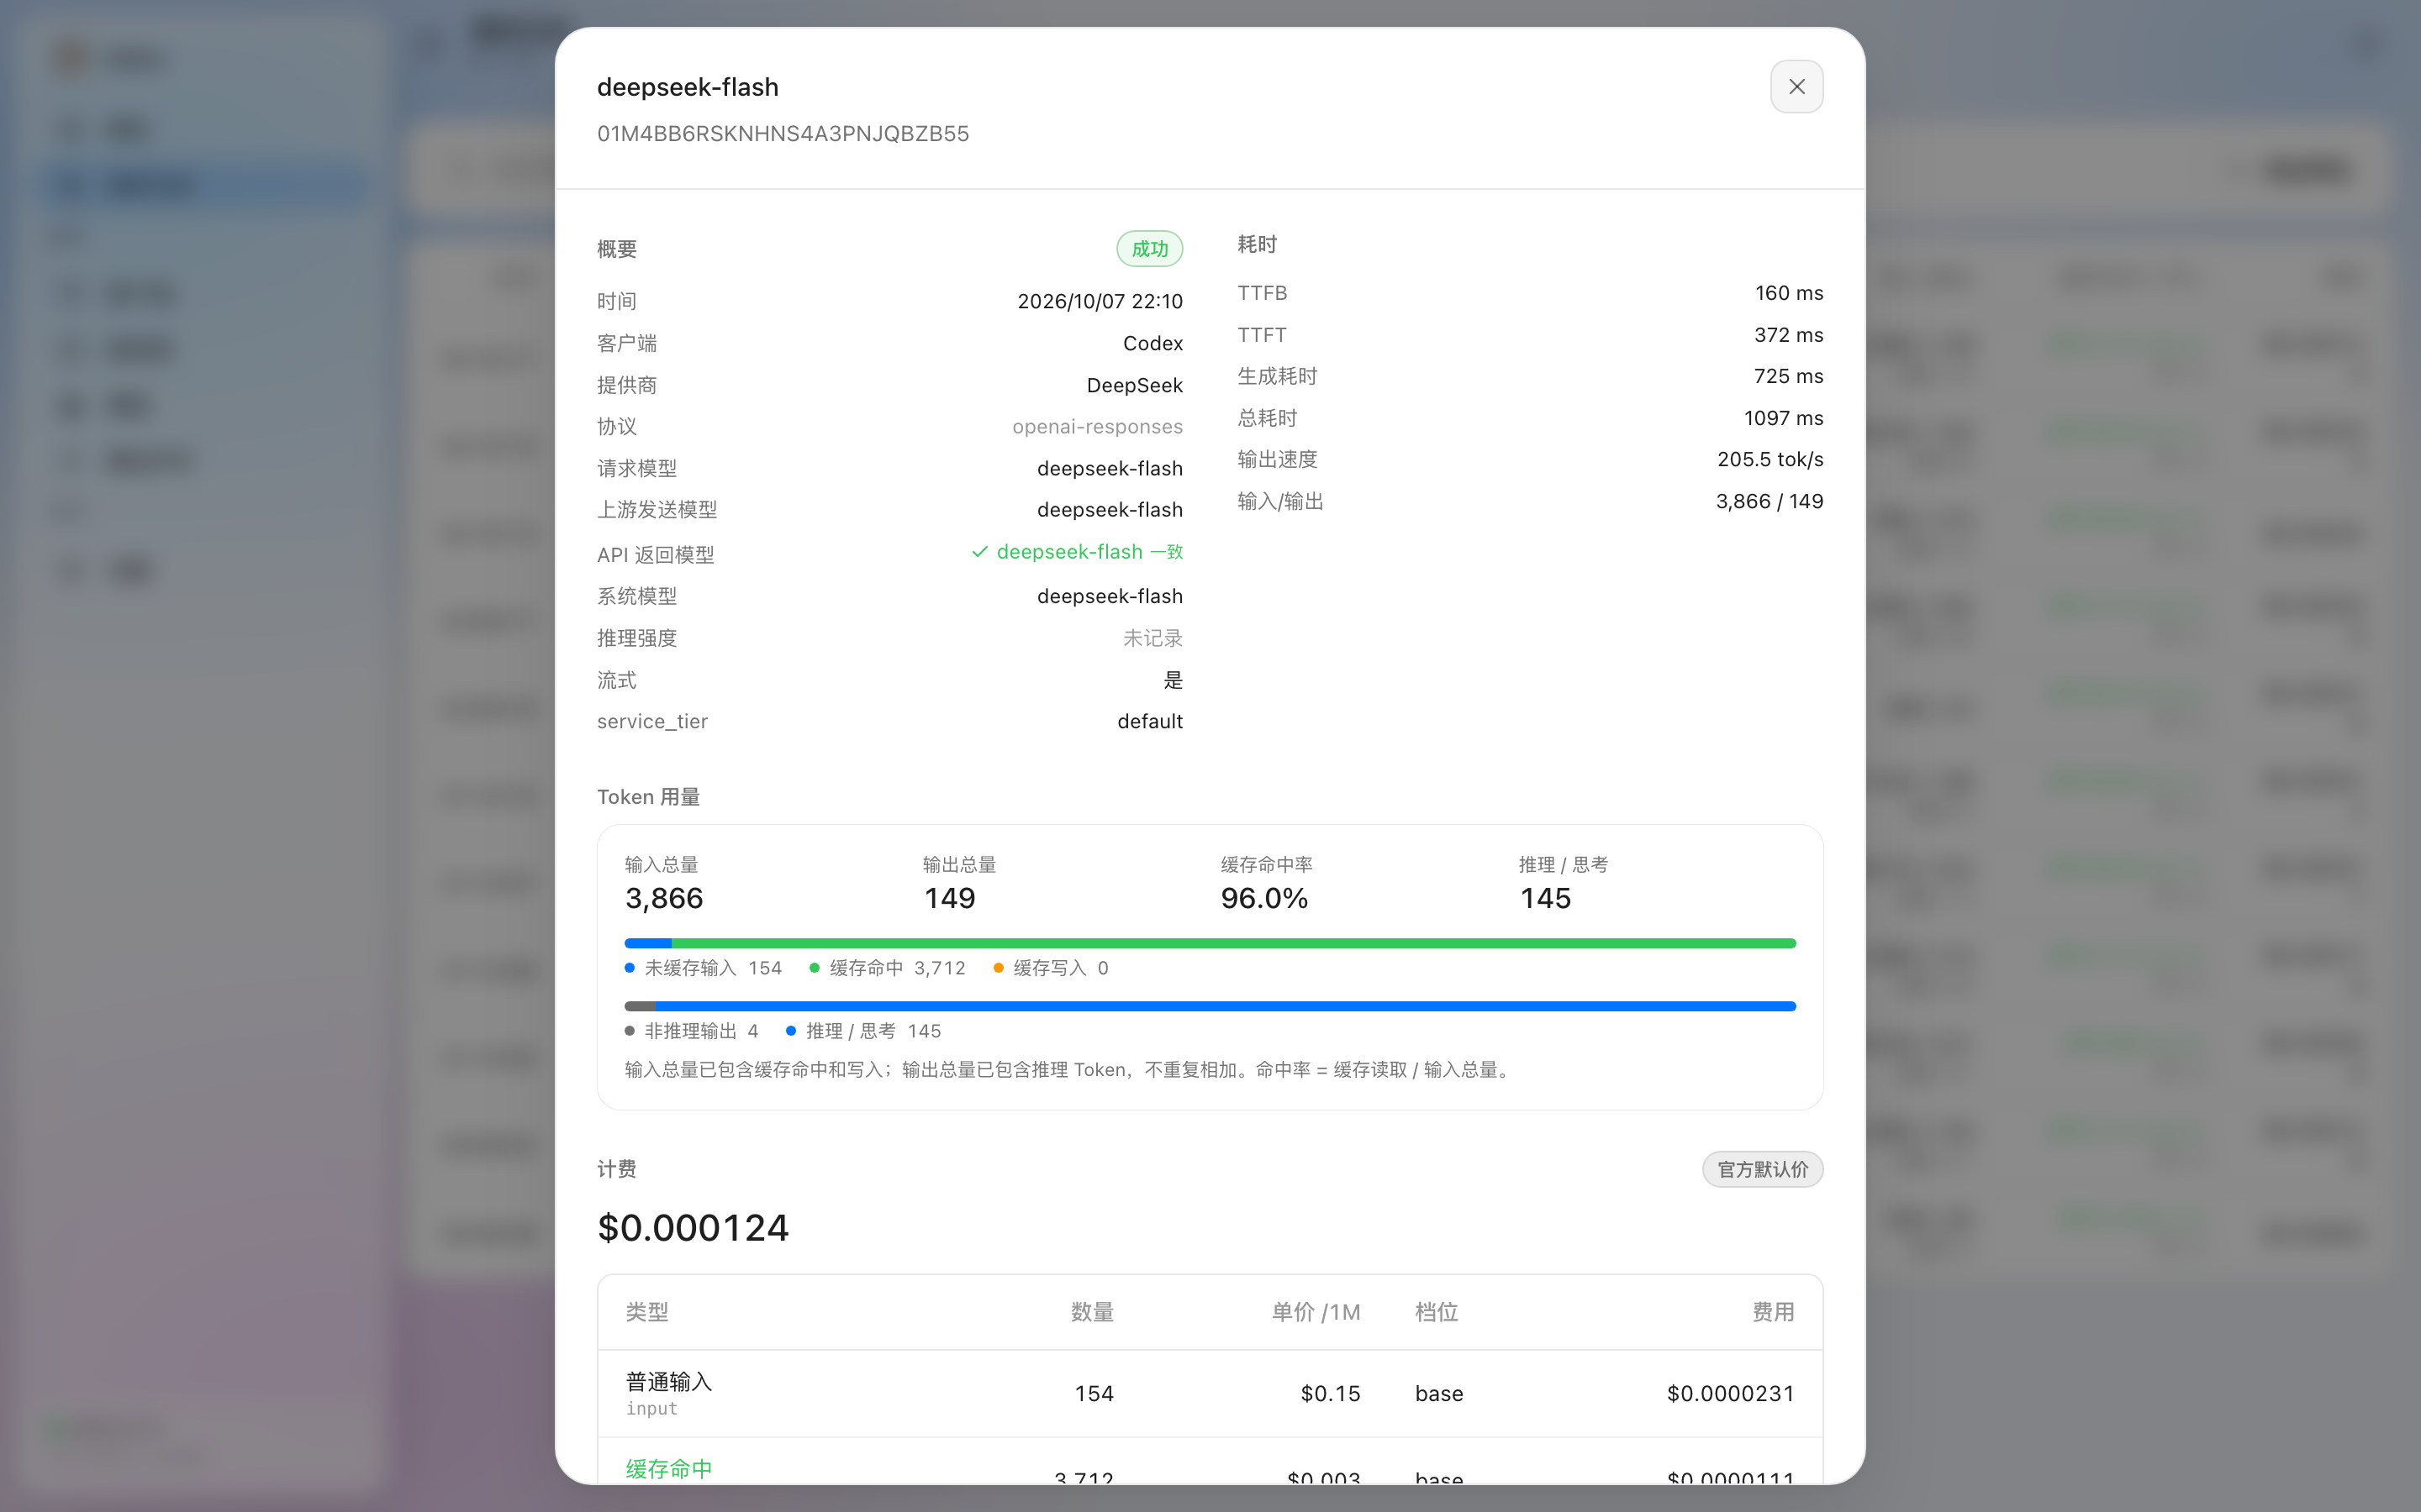Click the deepseek-flash dialog title

click(688, 87)
